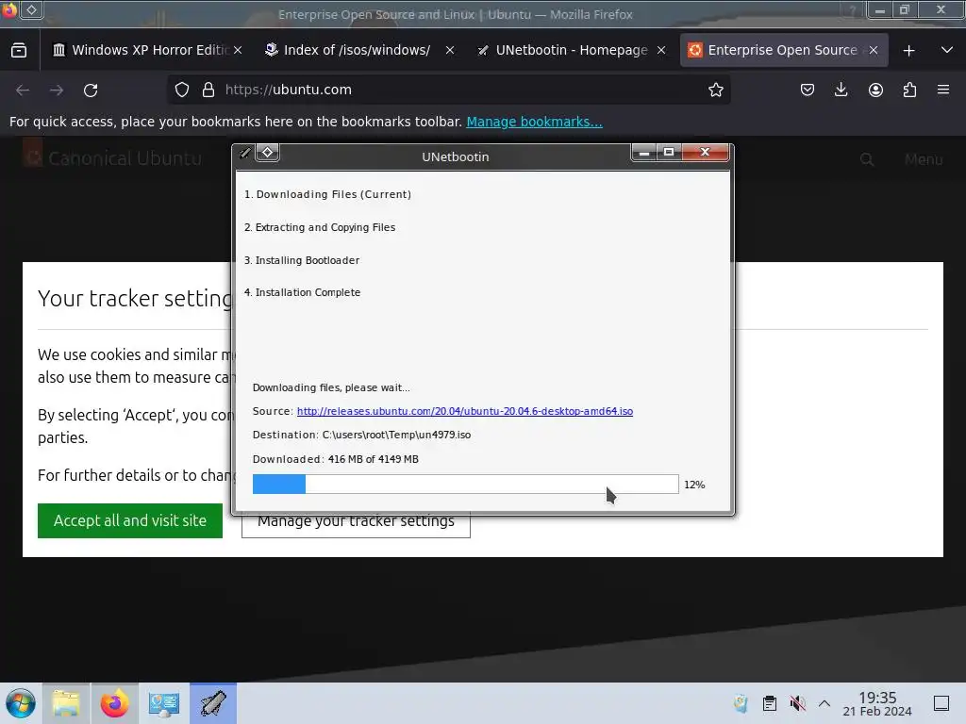
Task: Click the 12% progress label
Action: pyautogui.click(x=694, y=485)
